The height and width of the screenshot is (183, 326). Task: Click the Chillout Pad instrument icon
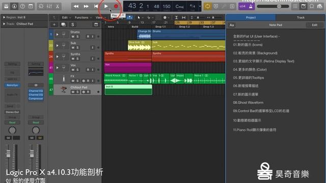pos(64,89)
